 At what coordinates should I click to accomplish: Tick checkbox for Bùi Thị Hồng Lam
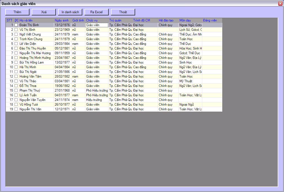pos(16,62)
